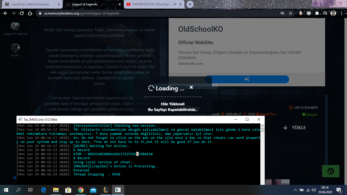Click the OldSchoolKO ad headline
The height and width of the screenshot is (195, 347).
coord(200,29)
